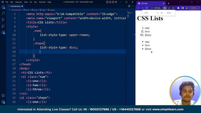Open the customize layout icon
Image resolution: width=201 pixels, height=113 pixels.
click(x=116, y=2)
